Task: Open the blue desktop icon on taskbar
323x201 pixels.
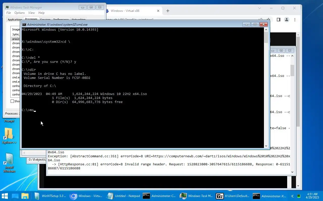Action: (x=15, y=196)
